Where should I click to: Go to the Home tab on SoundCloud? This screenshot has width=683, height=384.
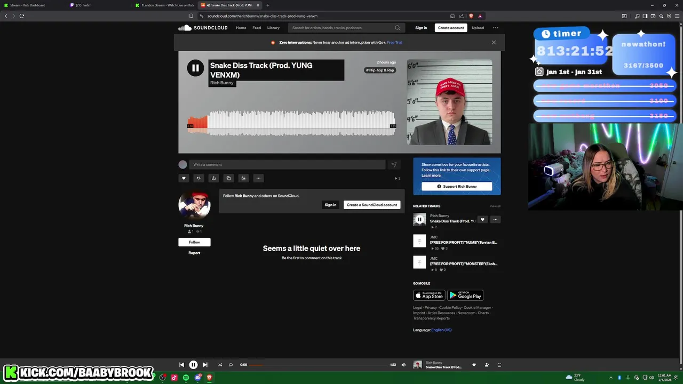pos(241,28)
